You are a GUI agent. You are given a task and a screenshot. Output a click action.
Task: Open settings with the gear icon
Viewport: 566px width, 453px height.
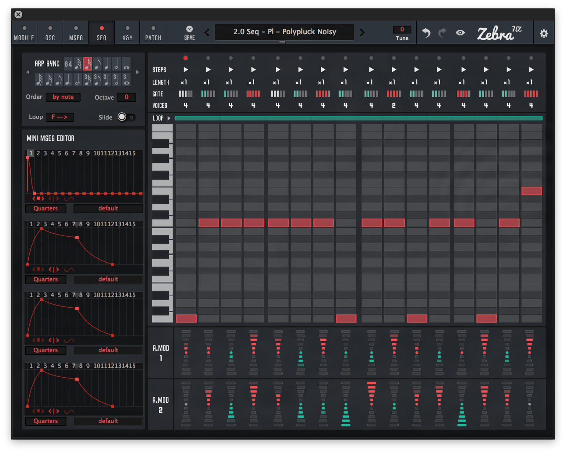544,33
